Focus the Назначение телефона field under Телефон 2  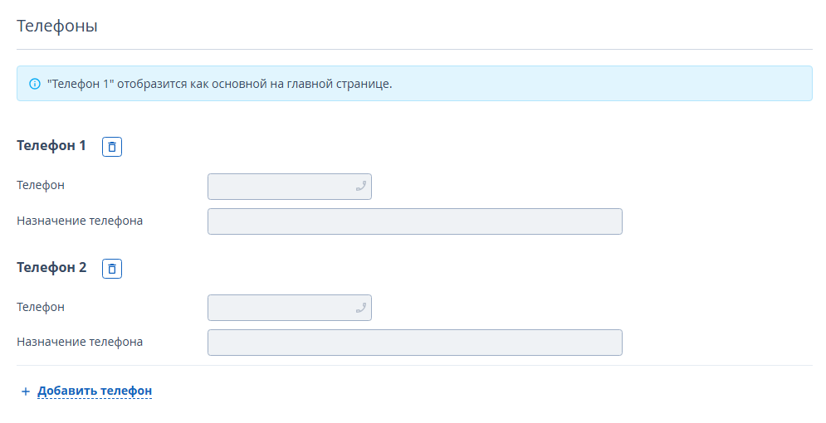coord(415,343)
